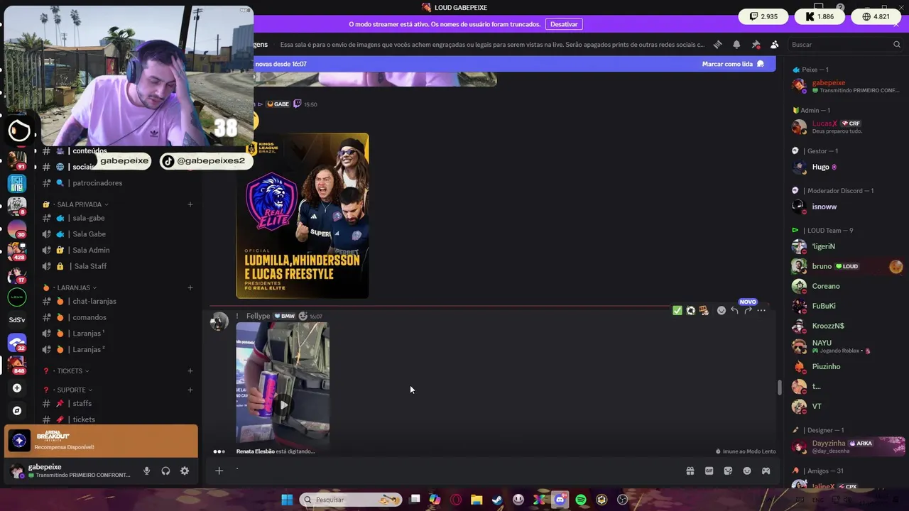Open server icon with 428 badge
Screen dimensions: 909x511
click(x=17, y=252)
